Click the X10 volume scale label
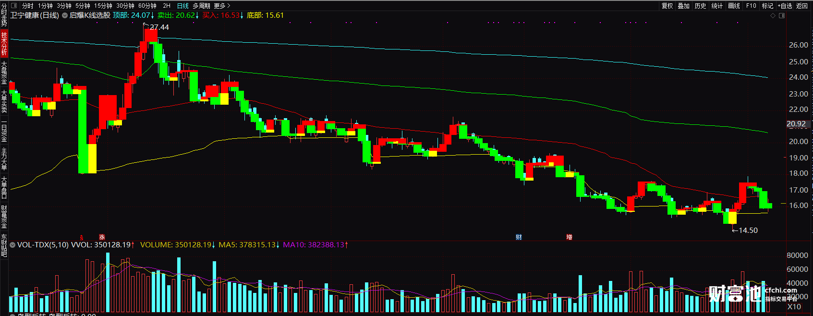The width and height of the screenshot is (813, 316). [794, 307]
